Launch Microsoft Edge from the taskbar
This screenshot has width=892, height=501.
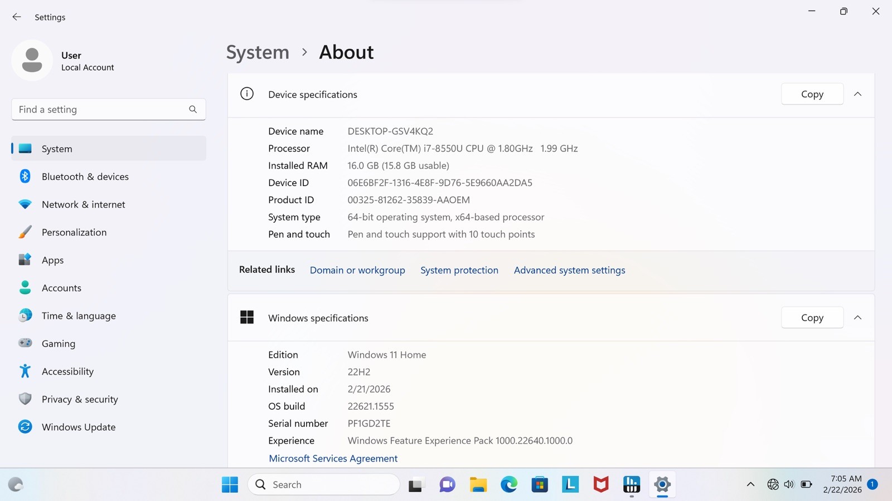(x=508, y=485)
